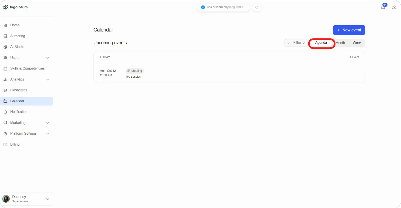Click the search magnifier button
The image size is (401, 208).
point(257,7)
